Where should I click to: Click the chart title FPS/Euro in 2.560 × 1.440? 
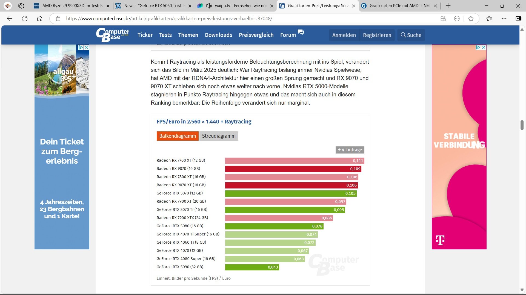pyautogui.click(x=204, y=122)
